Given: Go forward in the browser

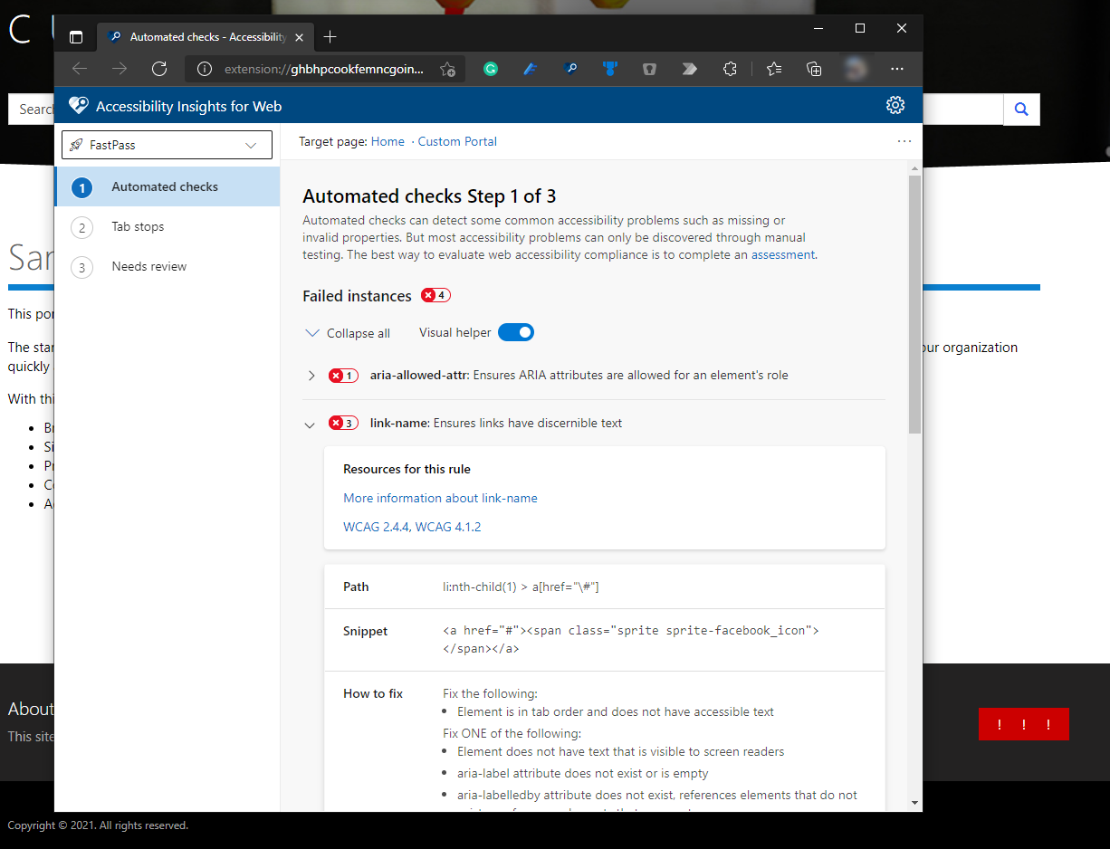Looking at the screenshot, I should pyautogui.click(x=120, y=69).
